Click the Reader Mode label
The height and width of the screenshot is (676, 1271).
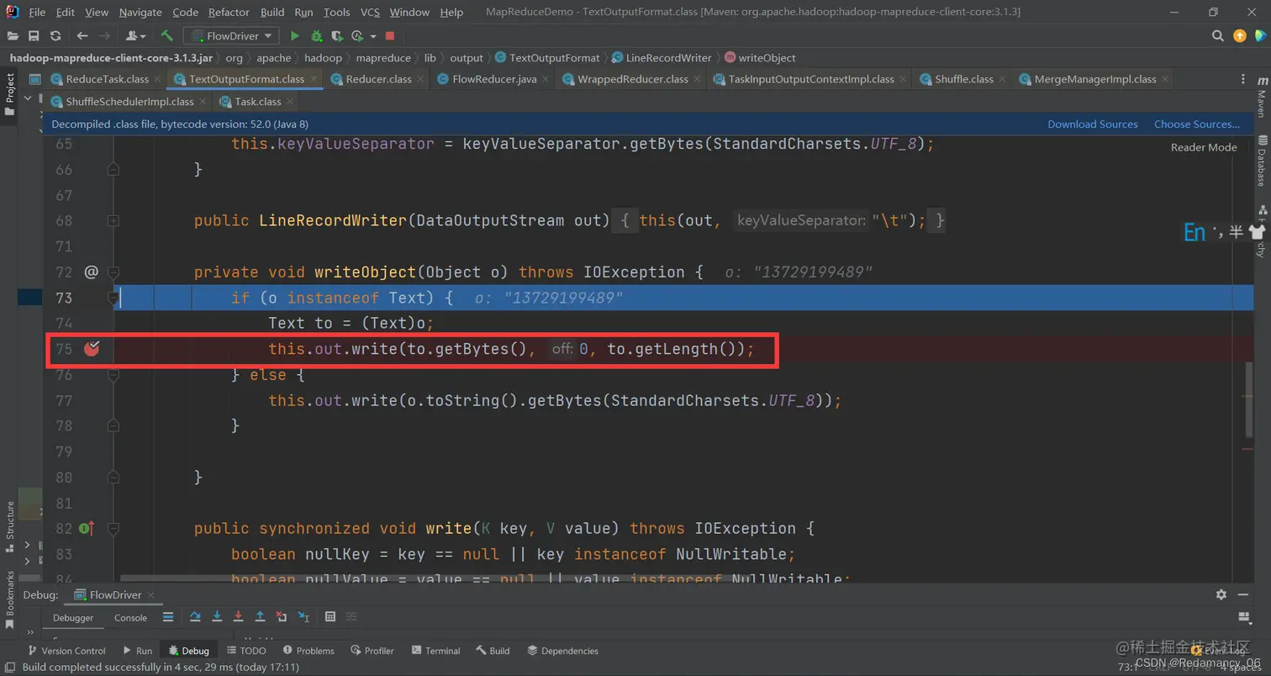pos(1204,147)
